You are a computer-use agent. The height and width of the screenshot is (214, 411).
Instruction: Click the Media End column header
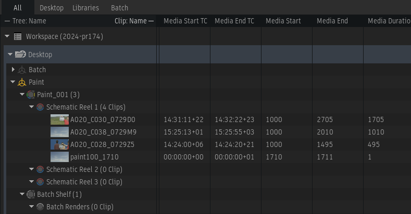coord(332,21)
